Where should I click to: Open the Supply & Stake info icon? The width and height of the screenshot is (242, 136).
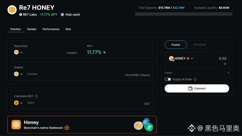click(195, 80)
